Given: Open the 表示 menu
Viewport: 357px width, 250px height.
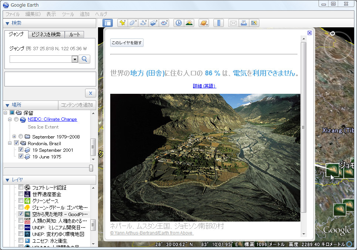Looking at the screenshot, I should 51,14.
